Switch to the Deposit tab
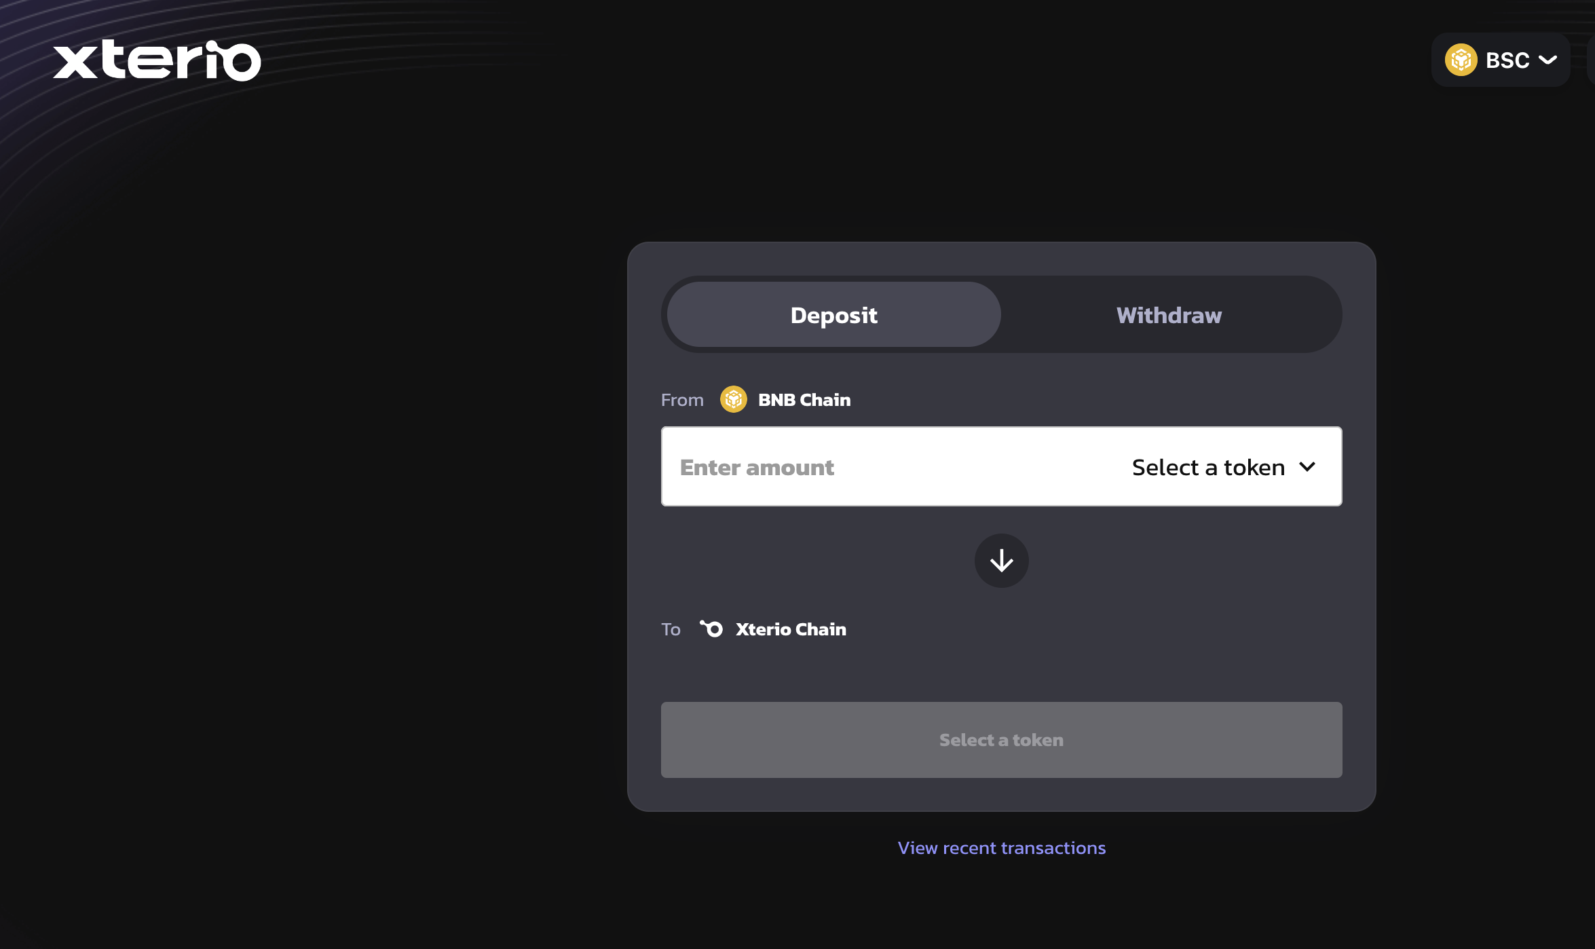 click(833, 315)
